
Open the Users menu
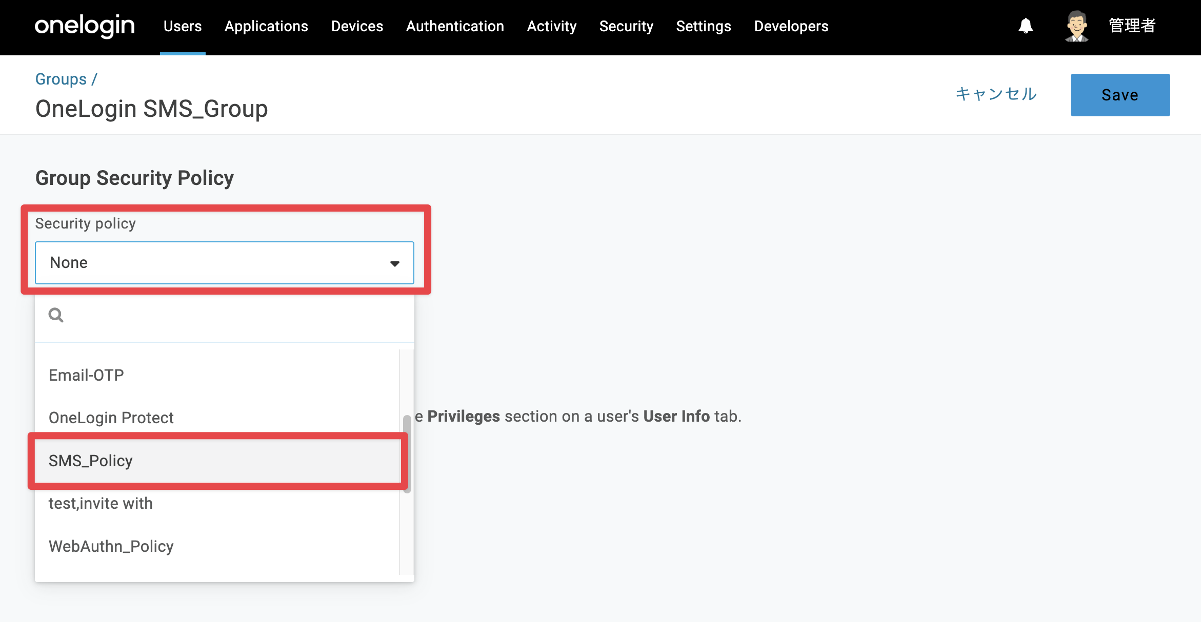[183, 26]
